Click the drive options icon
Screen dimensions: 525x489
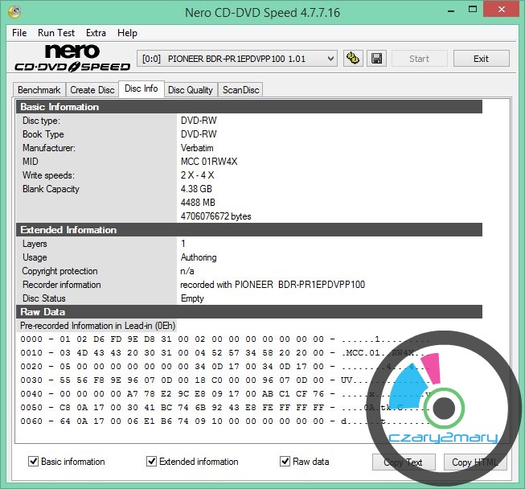pos(352,59)
